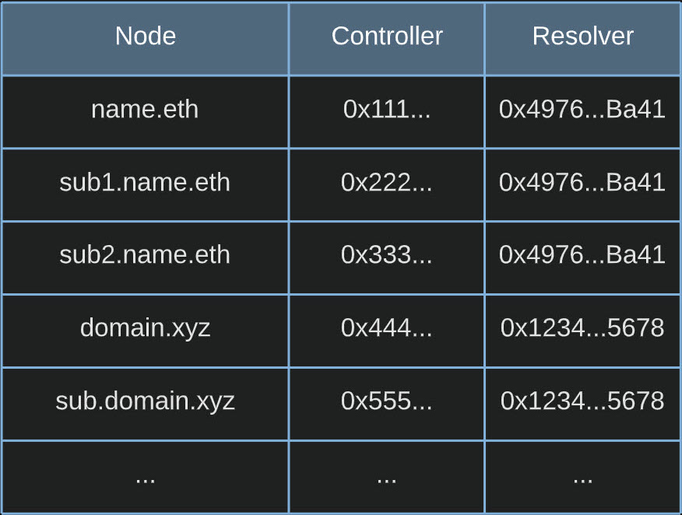Select the sub2.name.eth node cell

coord(145,256)
